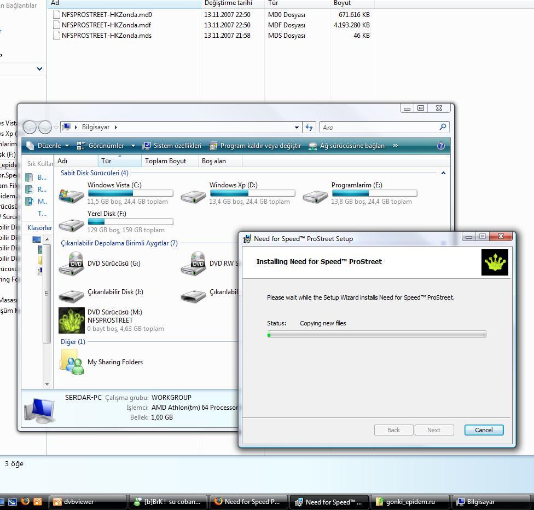Switch to [b]BrK ! su coban... taskbar button
The height and width of the screenshot is (510, 534).
(x=168, y=502)
